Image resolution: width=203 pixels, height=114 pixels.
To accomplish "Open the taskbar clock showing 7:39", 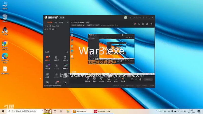I will coord(191,111).
